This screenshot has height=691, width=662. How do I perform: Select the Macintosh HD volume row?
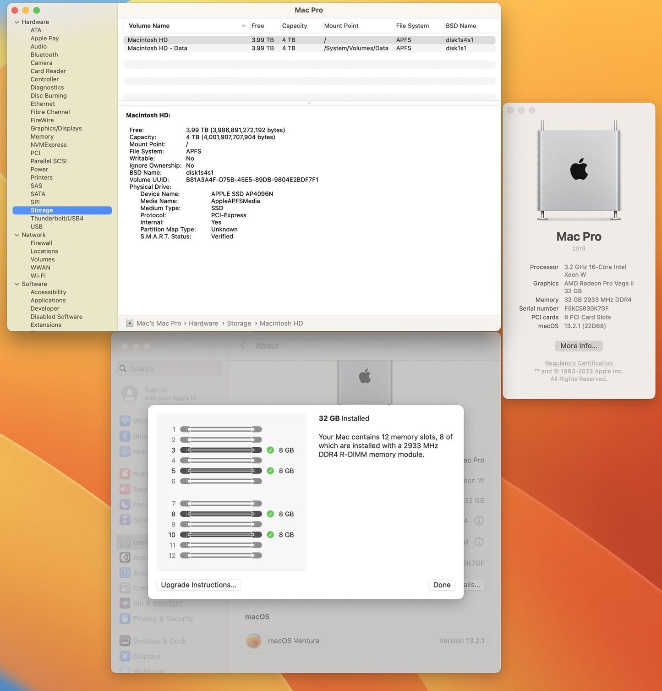309,40
